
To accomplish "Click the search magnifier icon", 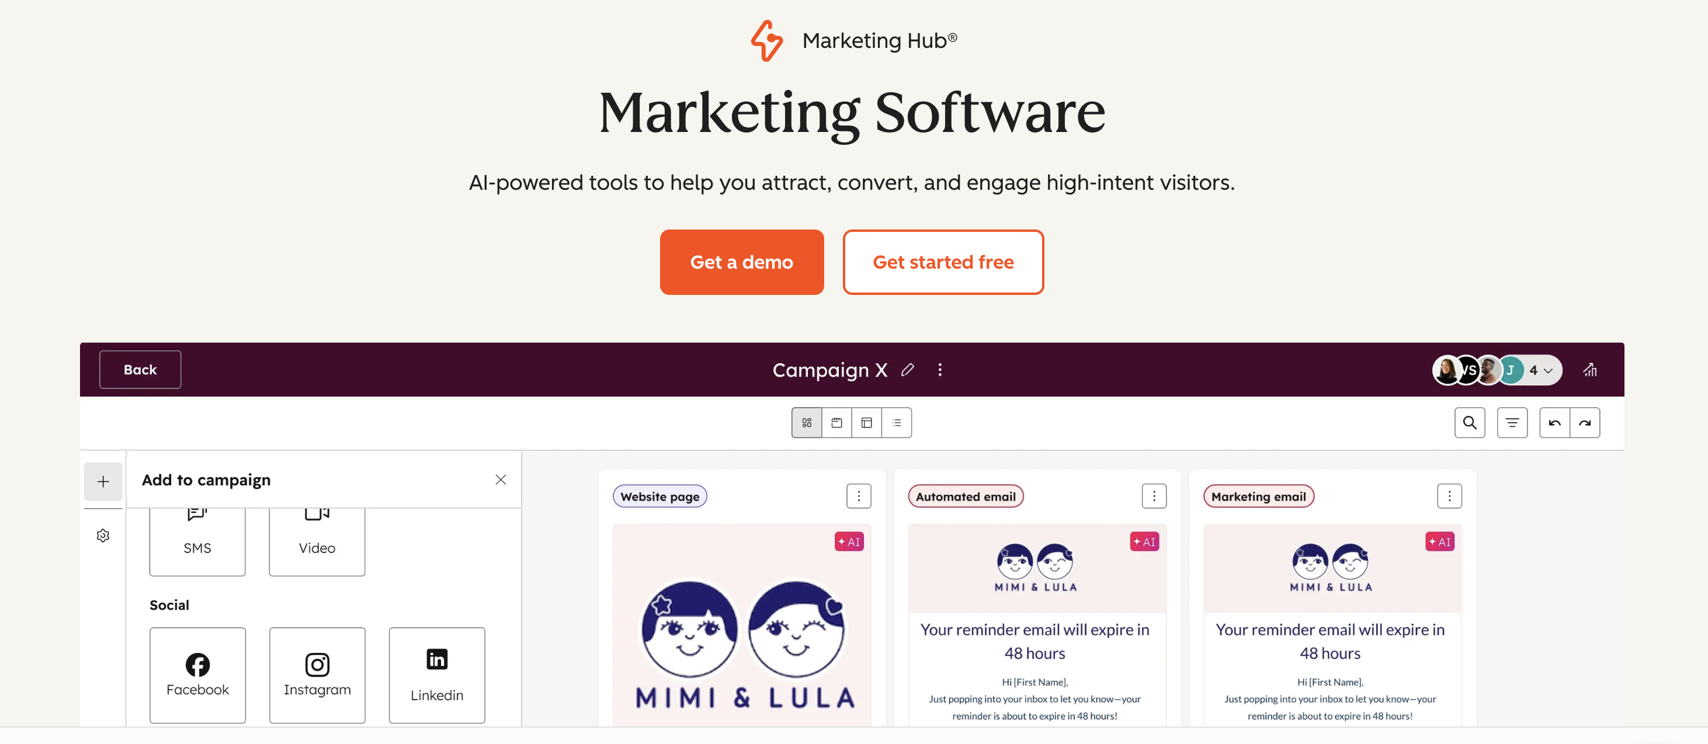I will pos(1469,423).
